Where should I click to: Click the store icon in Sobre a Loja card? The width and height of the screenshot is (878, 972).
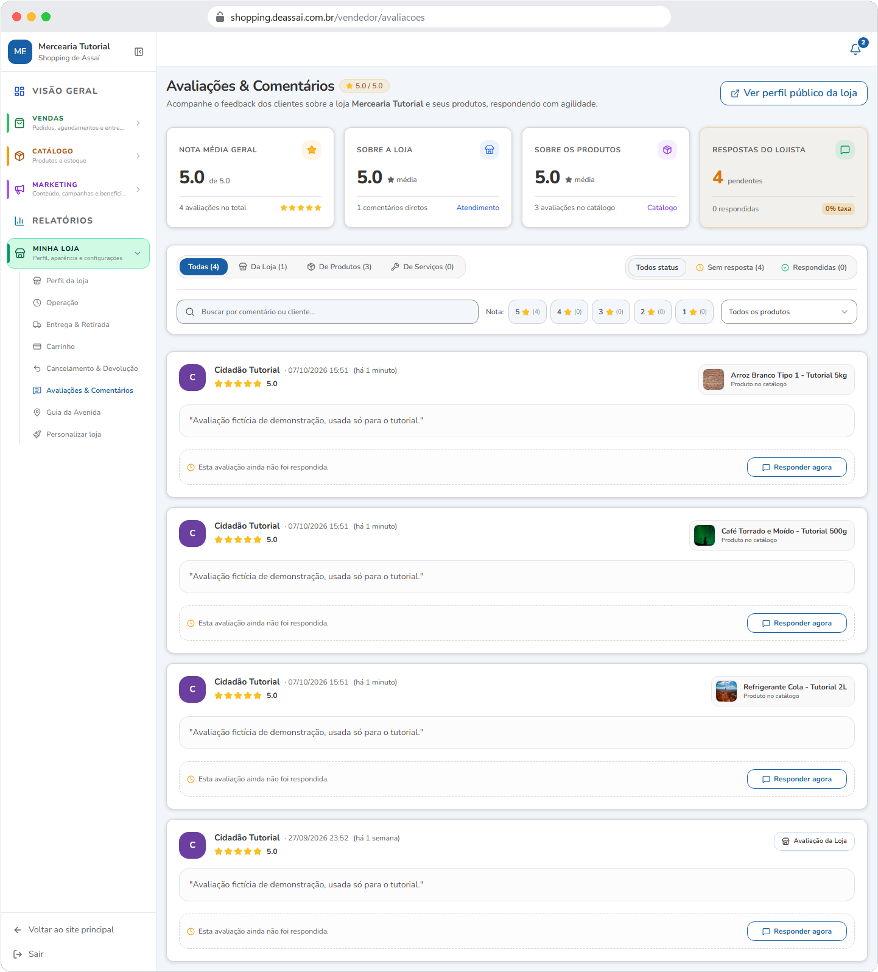[490, 150]
